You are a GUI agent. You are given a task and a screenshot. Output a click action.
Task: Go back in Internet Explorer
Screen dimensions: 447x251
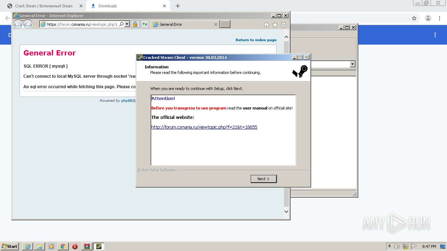pos(18,24)
